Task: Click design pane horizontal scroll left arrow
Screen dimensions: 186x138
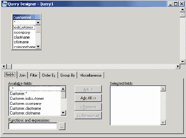Action: [4, 66]
